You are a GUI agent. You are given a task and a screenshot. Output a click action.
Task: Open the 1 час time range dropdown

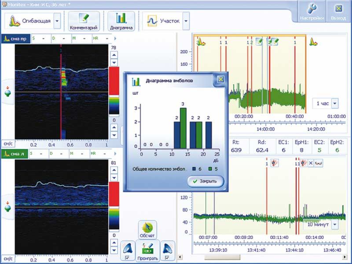click(335, 103)
